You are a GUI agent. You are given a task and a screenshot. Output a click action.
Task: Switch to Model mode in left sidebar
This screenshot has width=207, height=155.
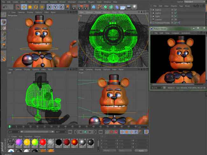(4, 22)
